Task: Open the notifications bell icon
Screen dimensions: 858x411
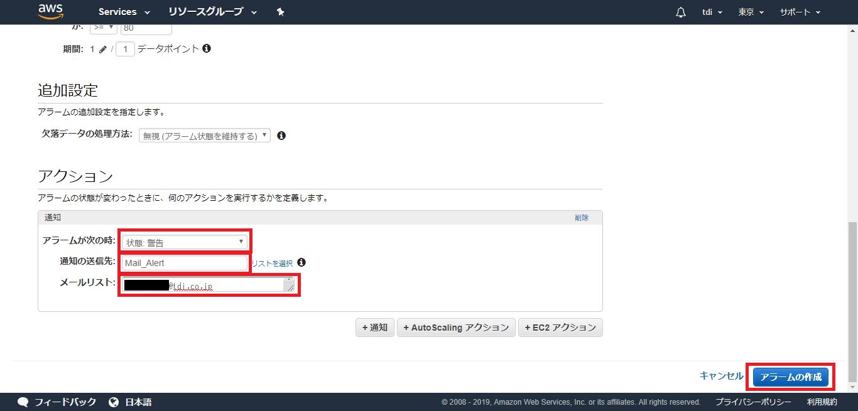Action: (x=680, y=13)
